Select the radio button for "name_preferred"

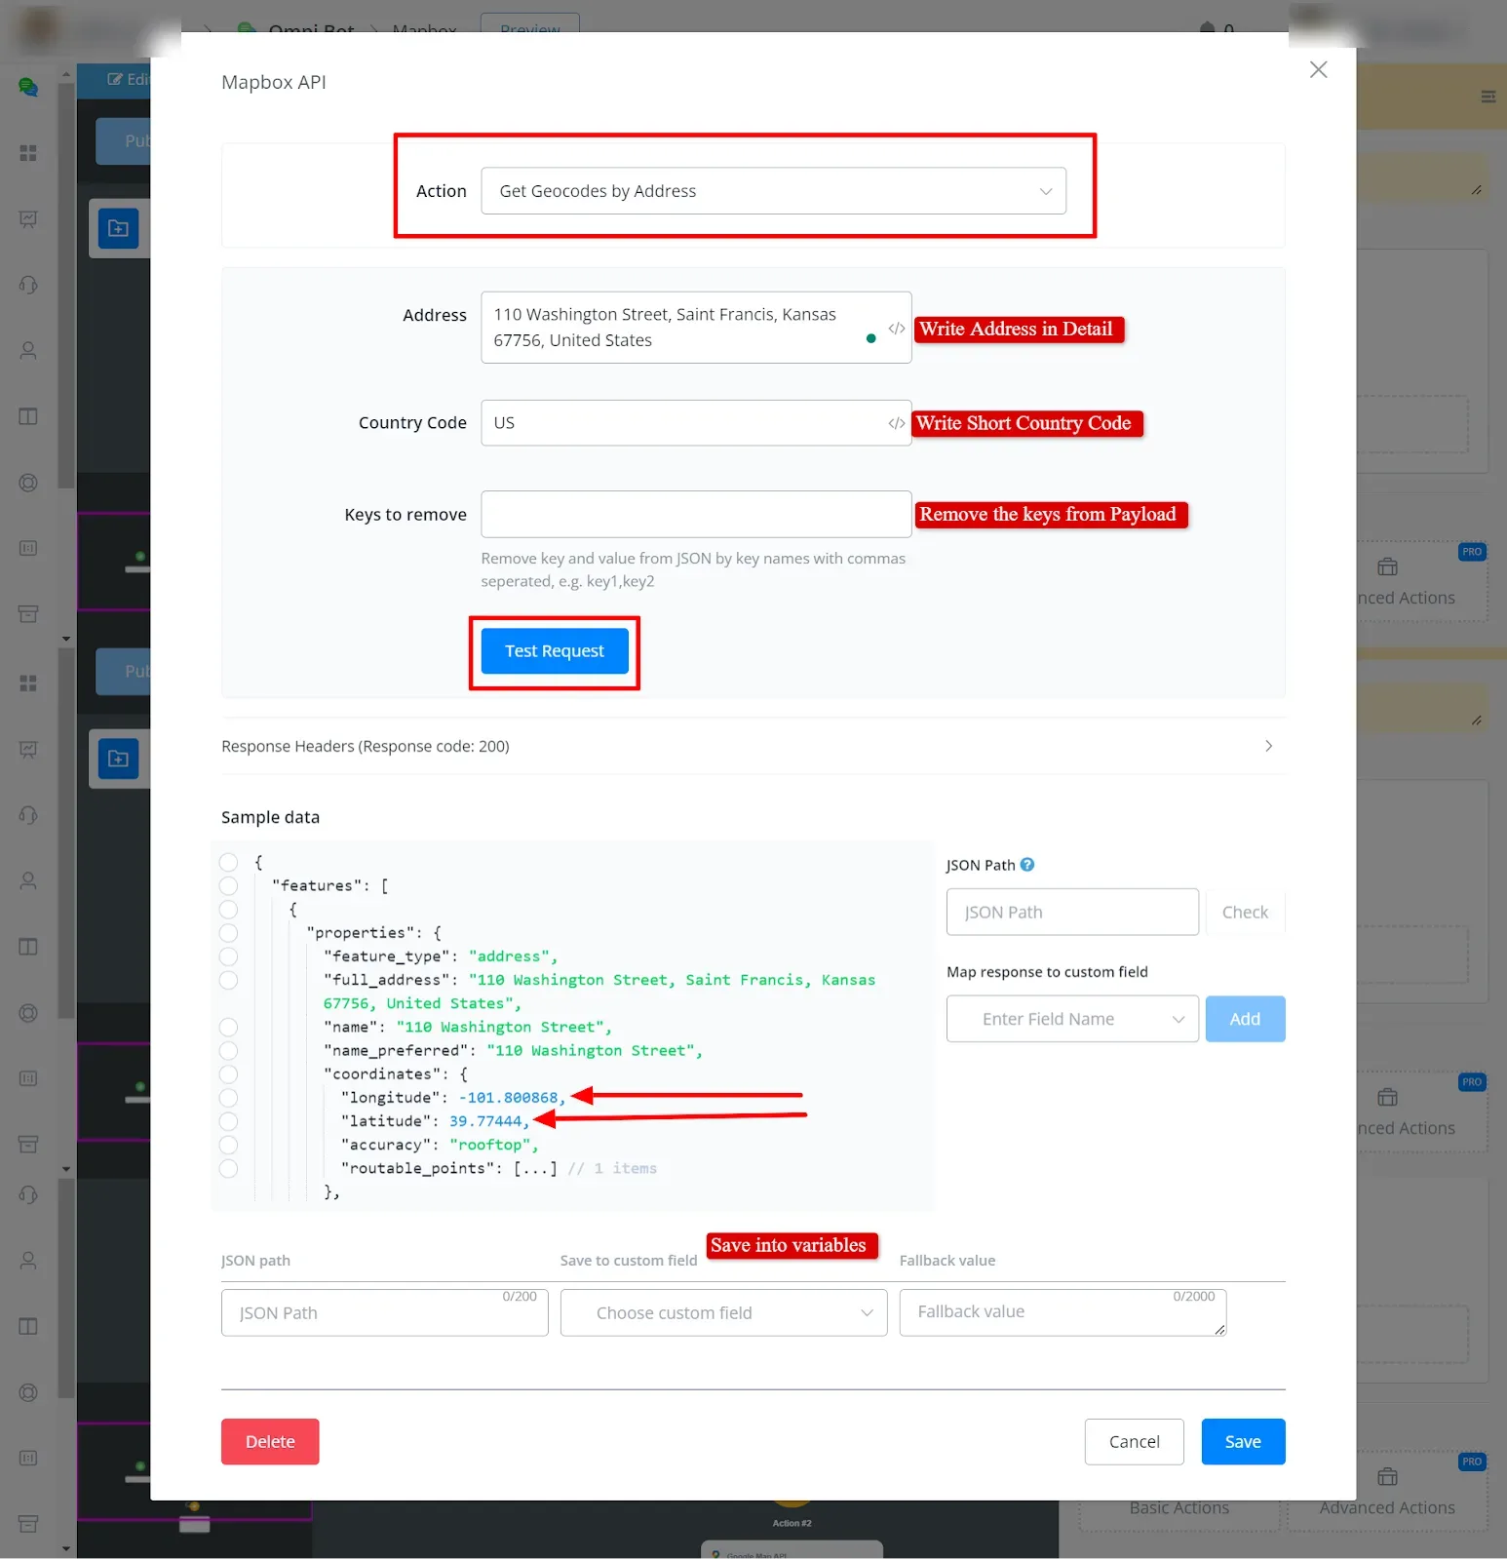229,1050
